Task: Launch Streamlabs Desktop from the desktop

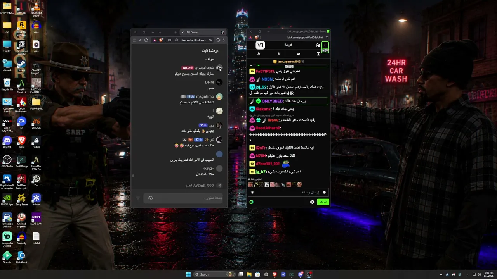Action: (x=7, y=239)
